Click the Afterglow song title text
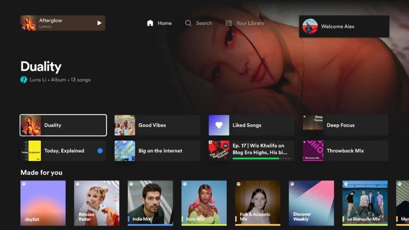The width and height of the screenshot is (409, 230). [x=51, y=20]
